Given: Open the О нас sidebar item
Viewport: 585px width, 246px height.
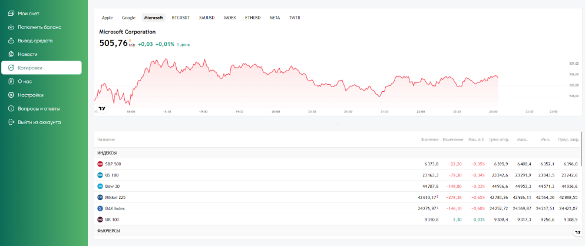Looking at the screenshot, I should [25, 81].
